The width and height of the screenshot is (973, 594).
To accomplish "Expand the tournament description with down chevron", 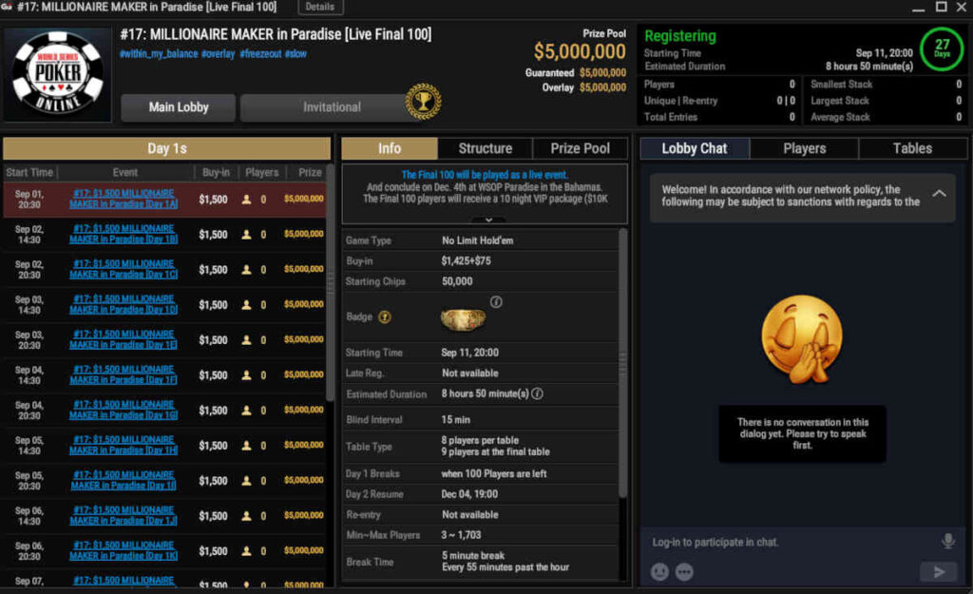I will 488,220.
